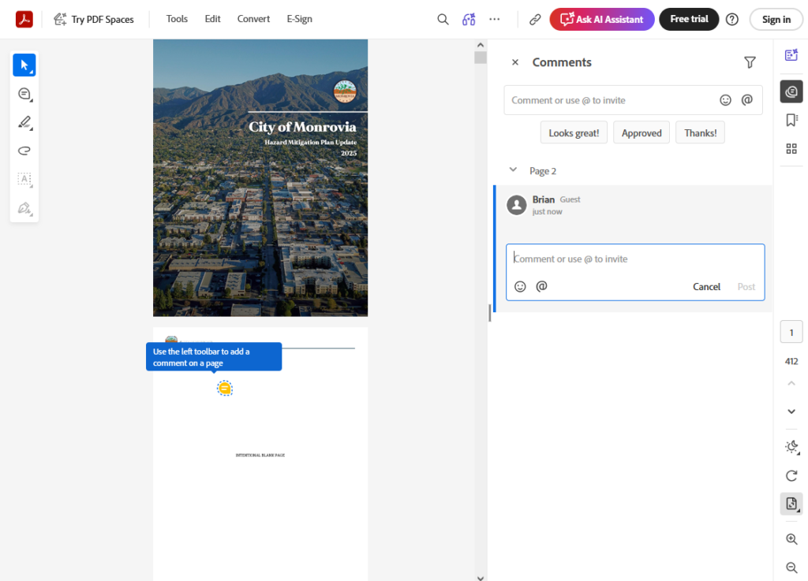
Task: Select the highlighter pen tool
Action: [24, 122]
